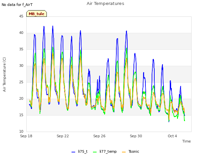Click the Sep 26 x-axis tick label
Viewport: 211px width, 158px height.
coord(99,136)
